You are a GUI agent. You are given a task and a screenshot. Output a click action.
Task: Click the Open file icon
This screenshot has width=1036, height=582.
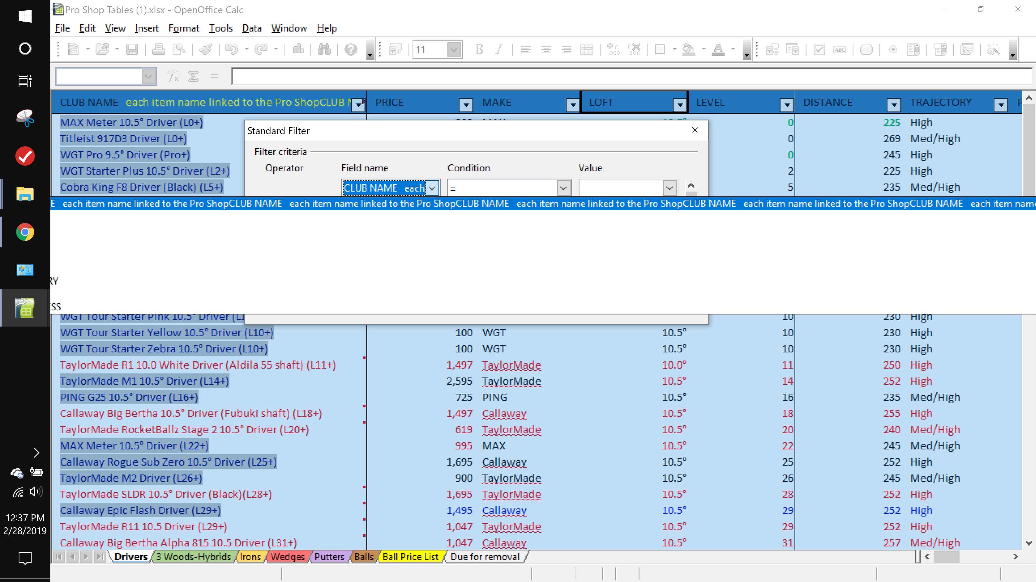pyautogui.click(x=102, y=49)
